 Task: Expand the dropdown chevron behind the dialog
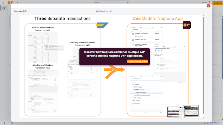219,13
